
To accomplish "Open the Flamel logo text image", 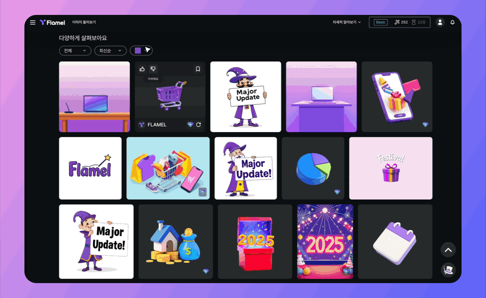I will click(90, 168).
